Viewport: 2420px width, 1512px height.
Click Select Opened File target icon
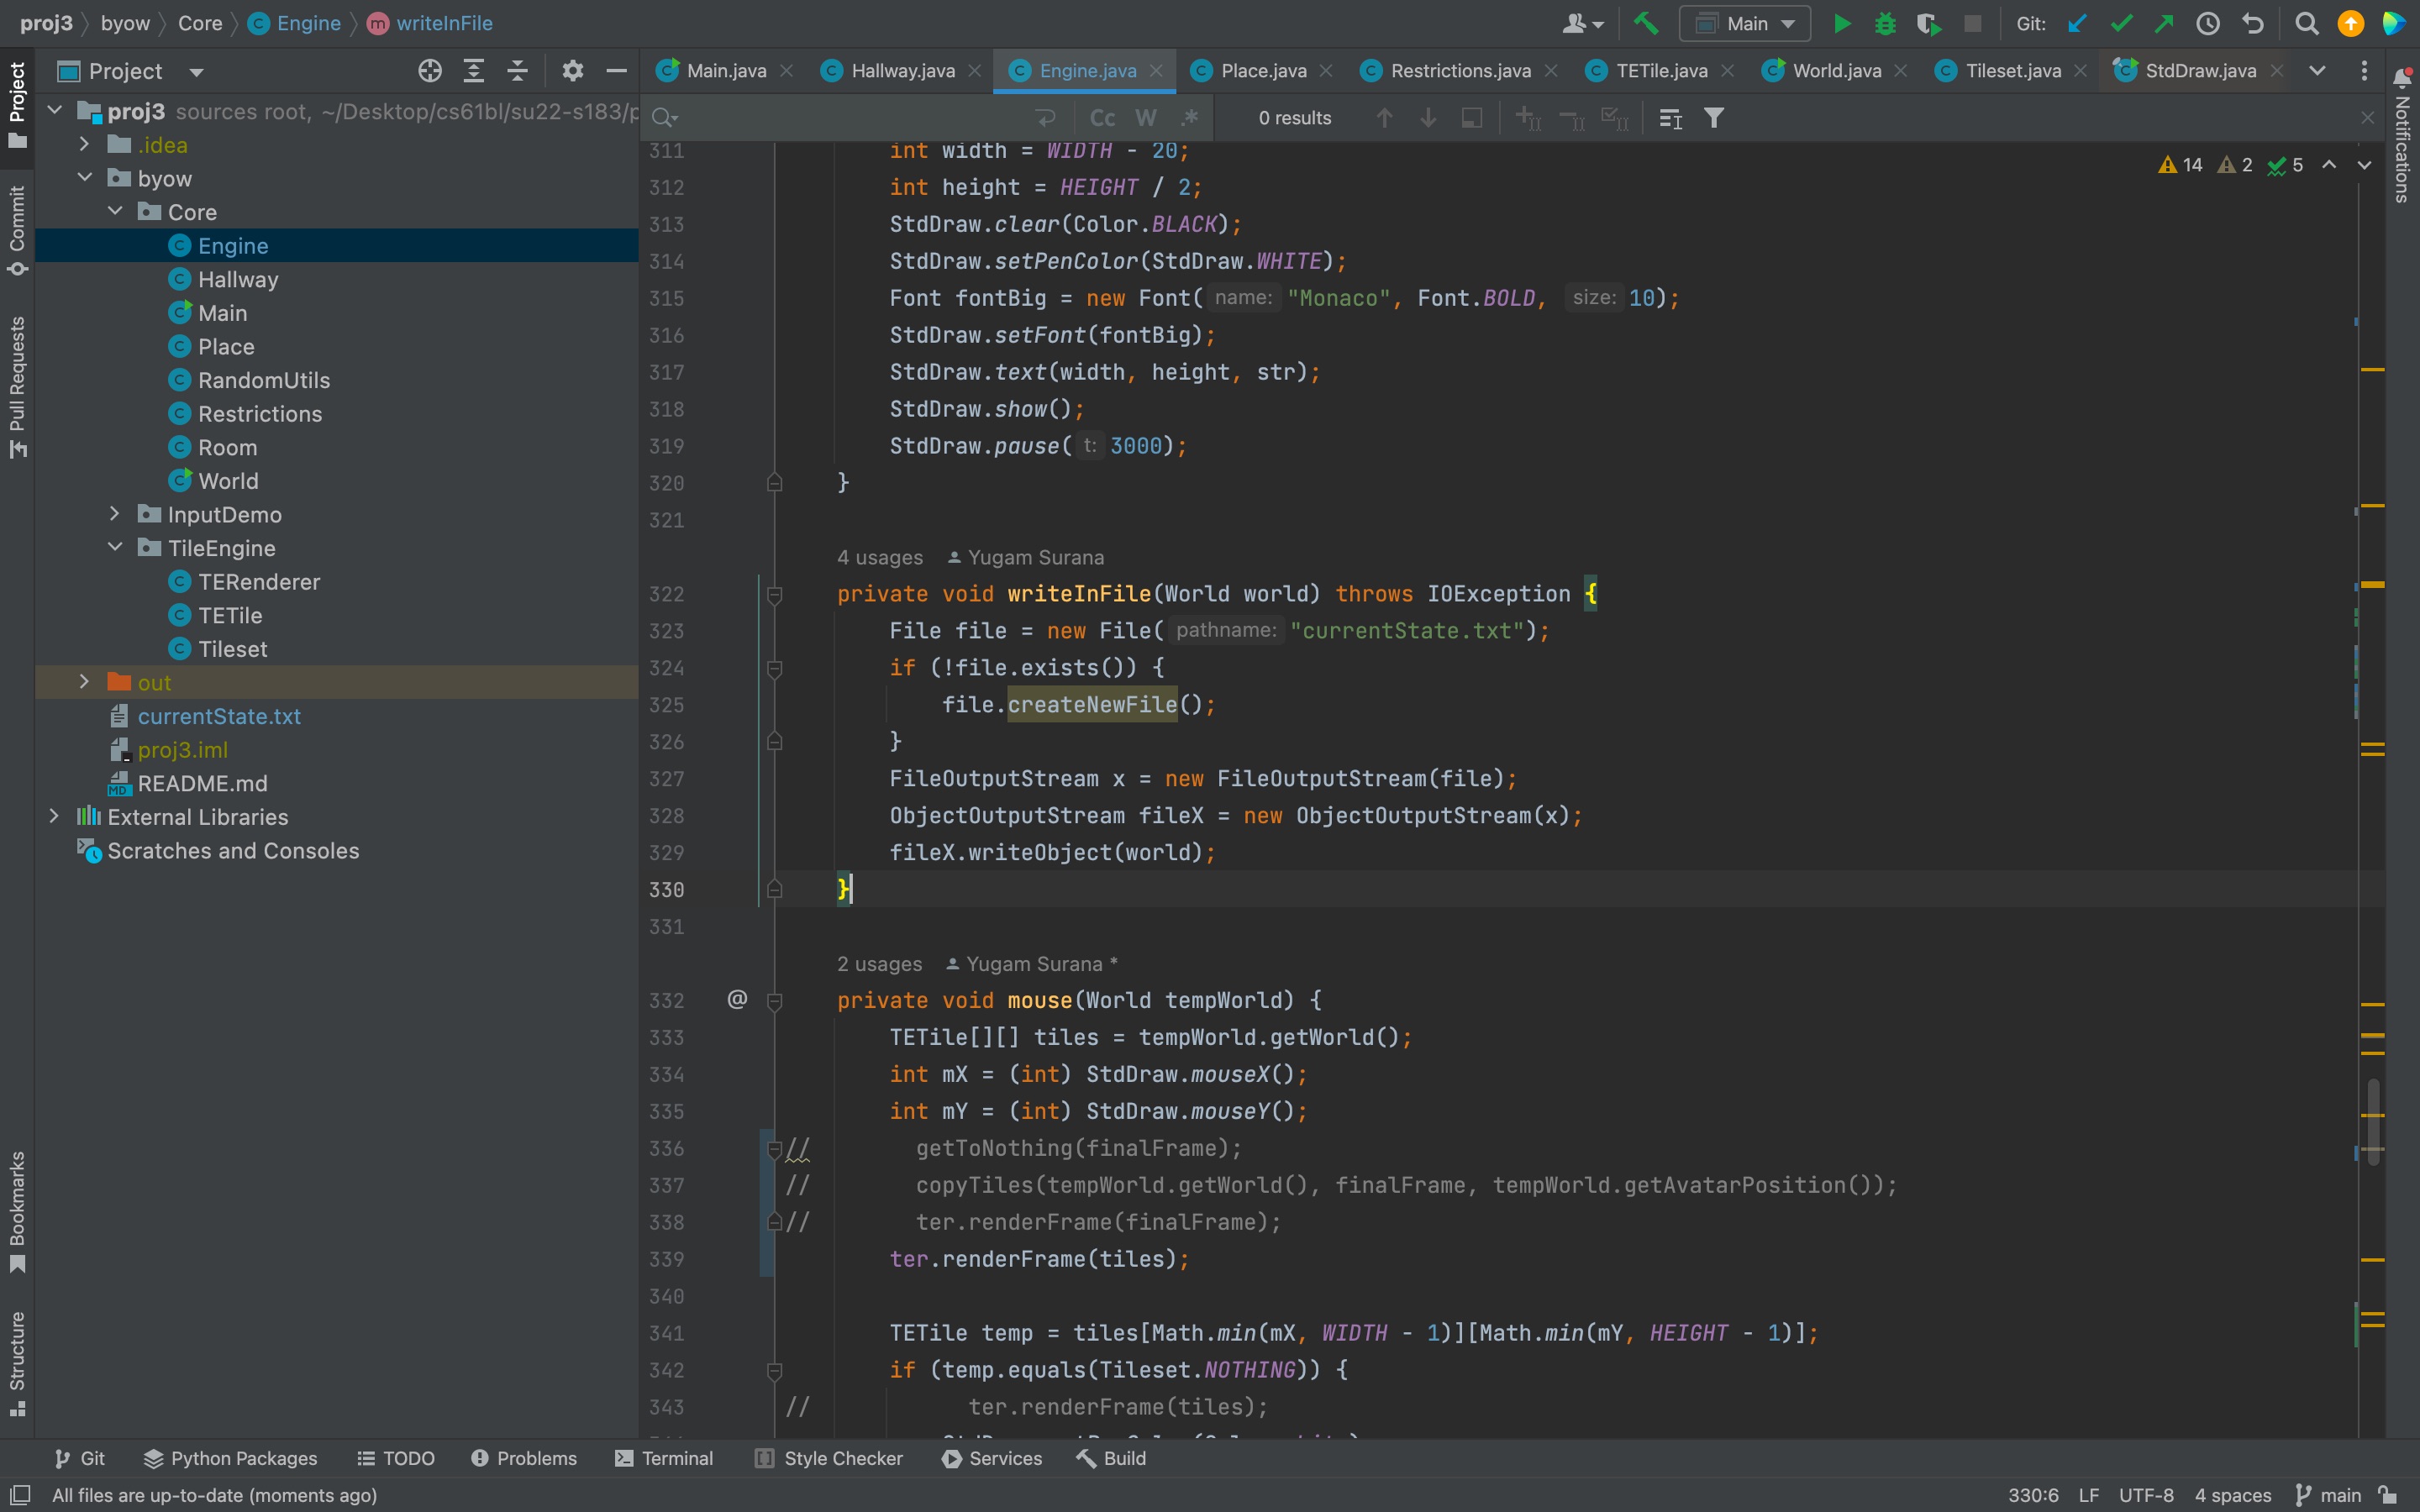point(430,71)
